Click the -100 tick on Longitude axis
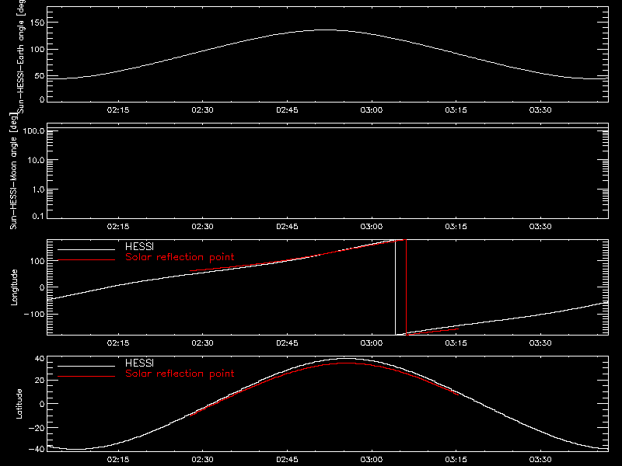Image resolution: width=622 pixels, height=466 pixels. [x=34, y=314]
